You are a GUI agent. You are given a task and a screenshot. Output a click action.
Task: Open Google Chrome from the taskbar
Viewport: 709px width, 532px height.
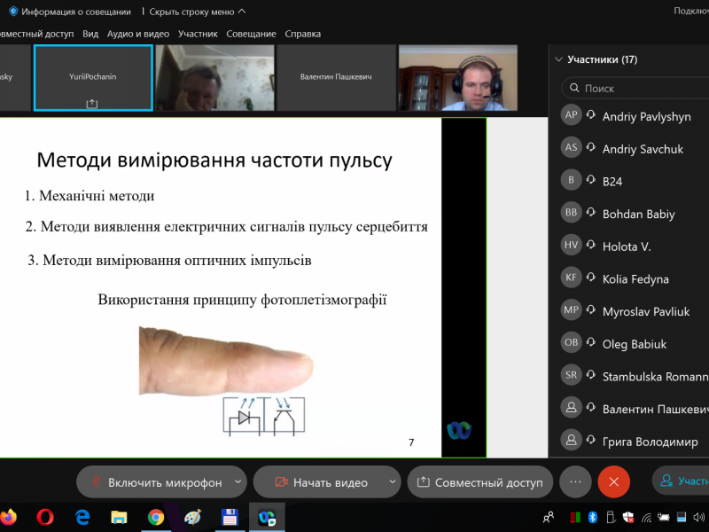click(156, 516)
